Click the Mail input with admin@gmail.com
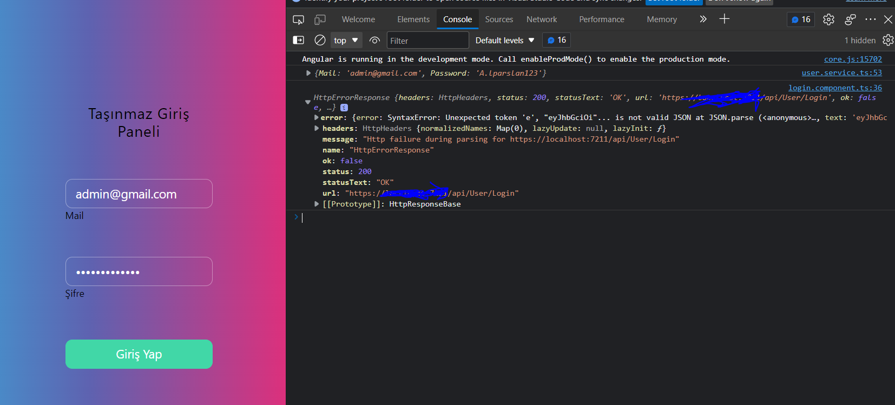Image resolution: width=895 pixels, height=405 pixels. pos(139,194)
